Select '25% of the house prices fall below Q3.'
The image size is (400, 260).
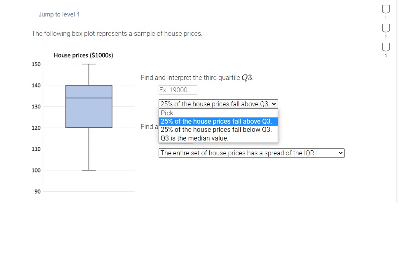(218, 130)
